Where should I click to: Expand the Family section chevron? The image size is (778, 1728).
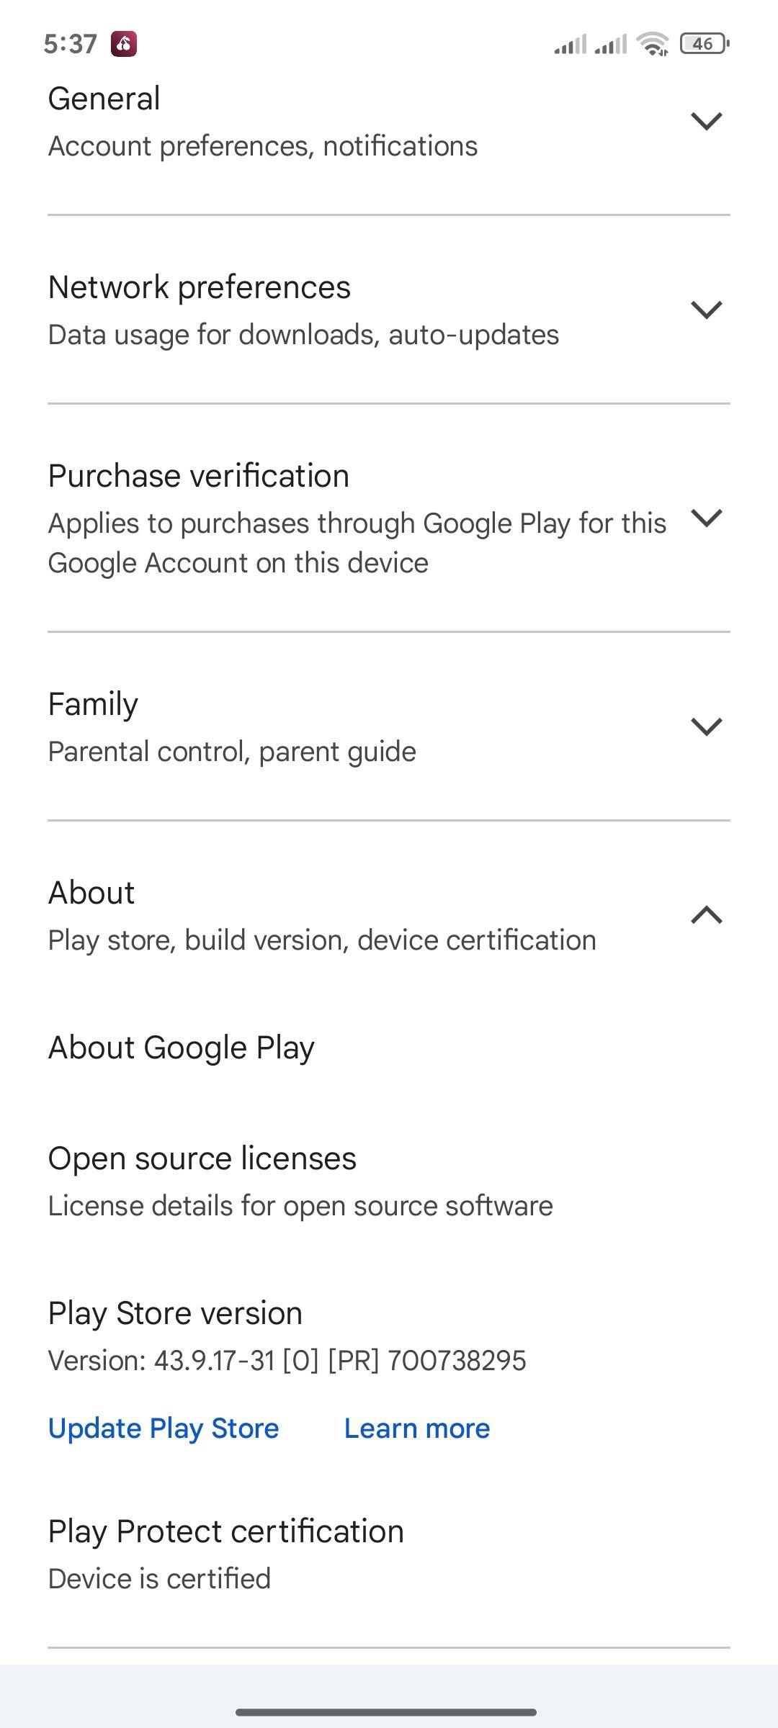coord(706,726)
